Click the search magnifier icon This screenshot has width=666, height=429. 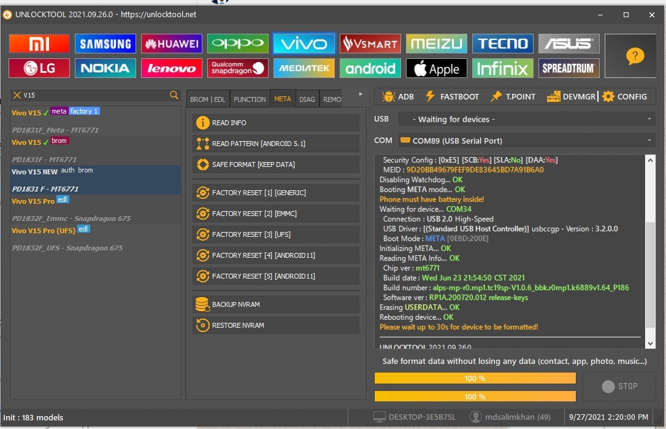pyautogui.click(x=174, y=95)
